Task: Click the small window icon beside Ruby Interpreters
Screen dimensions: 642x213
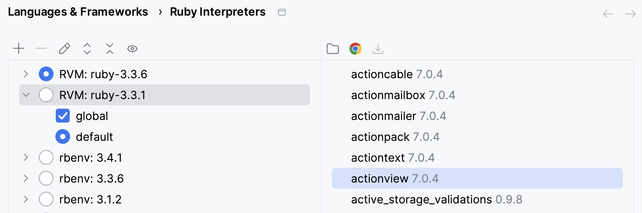Action: pyautogui.click(x=282, y=12)
